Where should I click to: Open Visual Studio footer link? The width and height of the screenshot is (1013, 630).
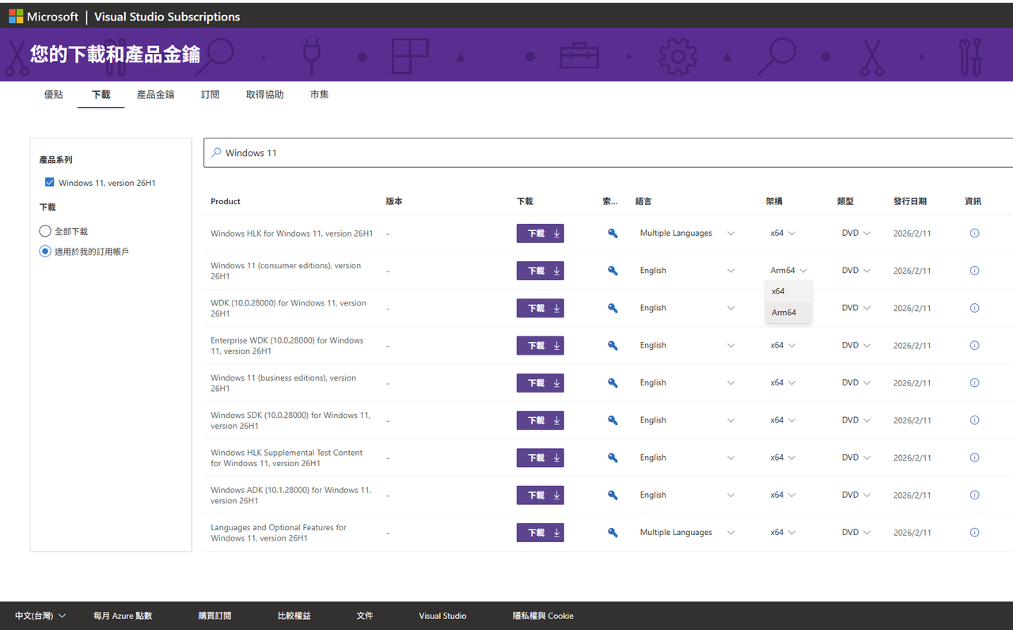442,616
